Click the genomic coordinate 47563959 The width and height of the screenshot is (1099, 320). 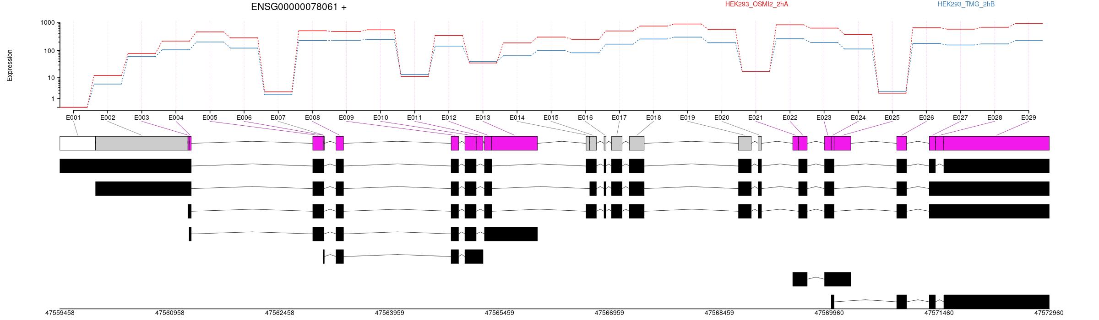[x=389, y=313]
